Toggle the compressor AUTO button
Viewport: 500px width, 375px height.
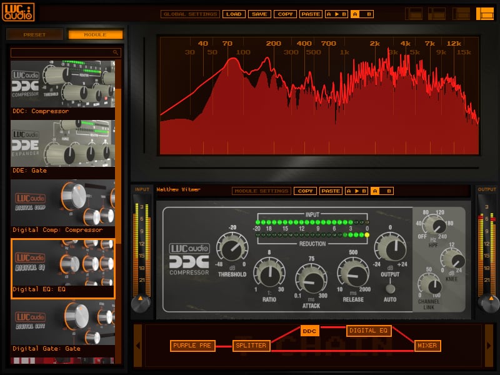tap(391, 288)
